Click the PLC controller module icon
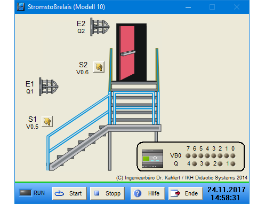The width and height of the screenshot is (265, 204). click(152, 159)
